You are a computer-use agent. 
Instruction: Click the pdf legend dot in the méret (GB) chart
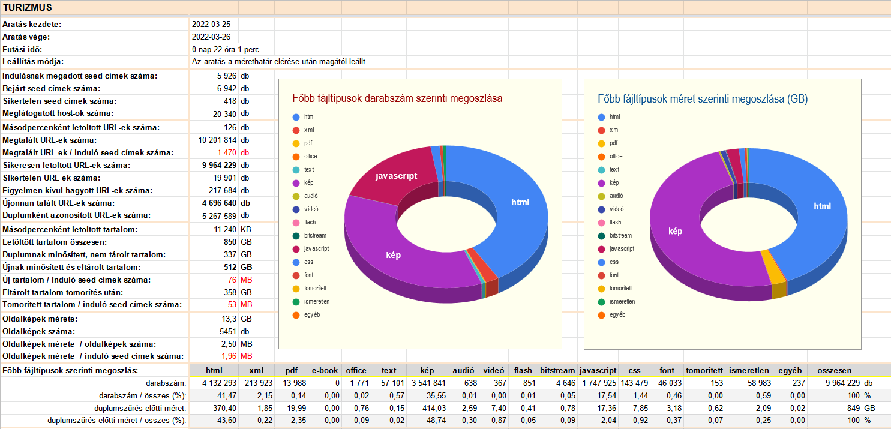(x=601, y=143)
